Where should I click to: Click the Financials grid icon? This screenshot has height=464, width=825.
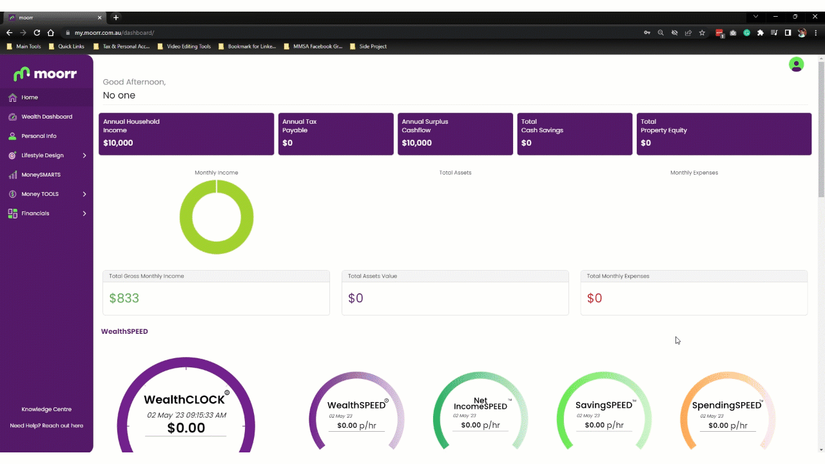coord(12,213)
